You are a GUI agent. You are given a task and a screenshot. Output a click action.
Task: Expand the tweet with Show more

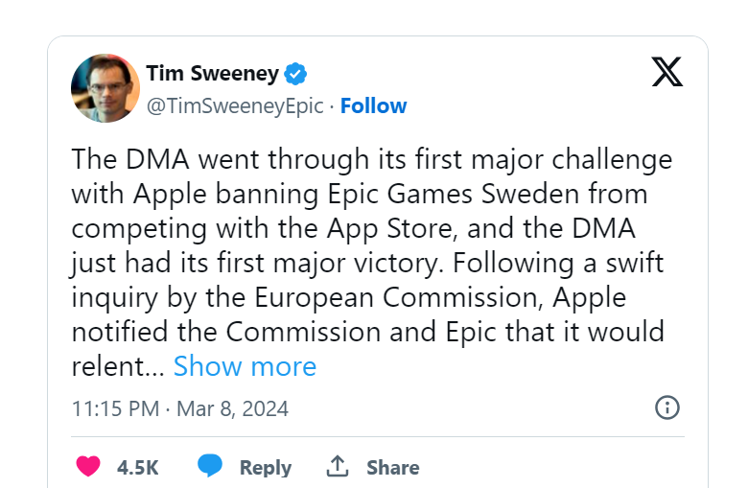point(245,366)
